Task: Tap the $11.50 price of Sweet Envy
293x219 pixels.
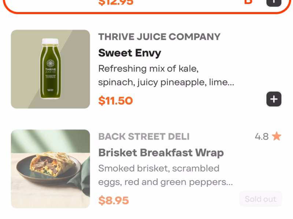Action: [x=115, y=100]
